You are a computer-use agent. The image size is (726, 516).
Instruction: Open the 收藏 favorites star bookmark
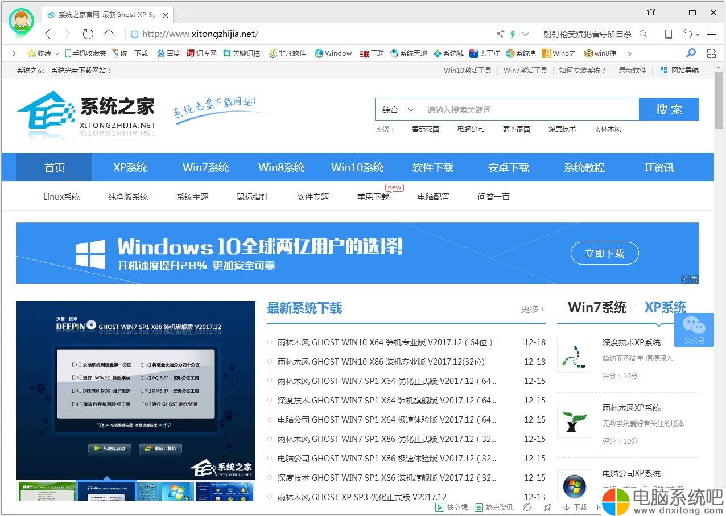(x=39, y=53)
